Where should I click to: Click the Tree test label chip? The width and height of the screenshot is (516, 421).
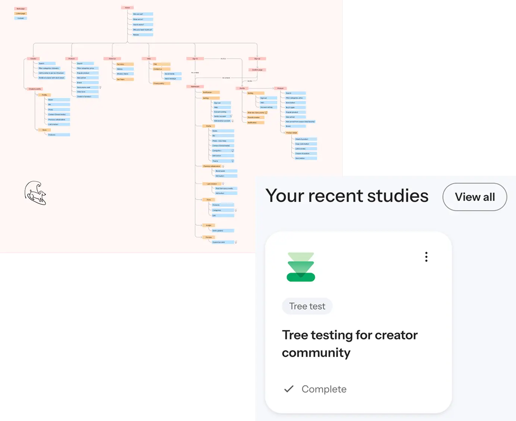tap(307, 306)
